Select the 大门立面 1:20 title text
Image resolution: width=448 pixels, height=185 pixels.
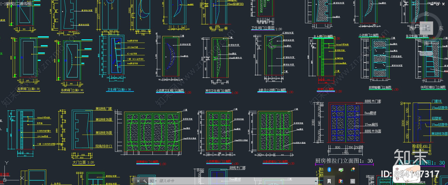[83, 162]
